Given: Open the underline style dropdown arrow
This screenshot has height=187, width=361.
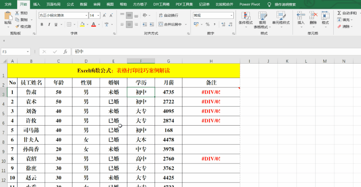Looking at the screenshot, I should [x=61, y=24].
